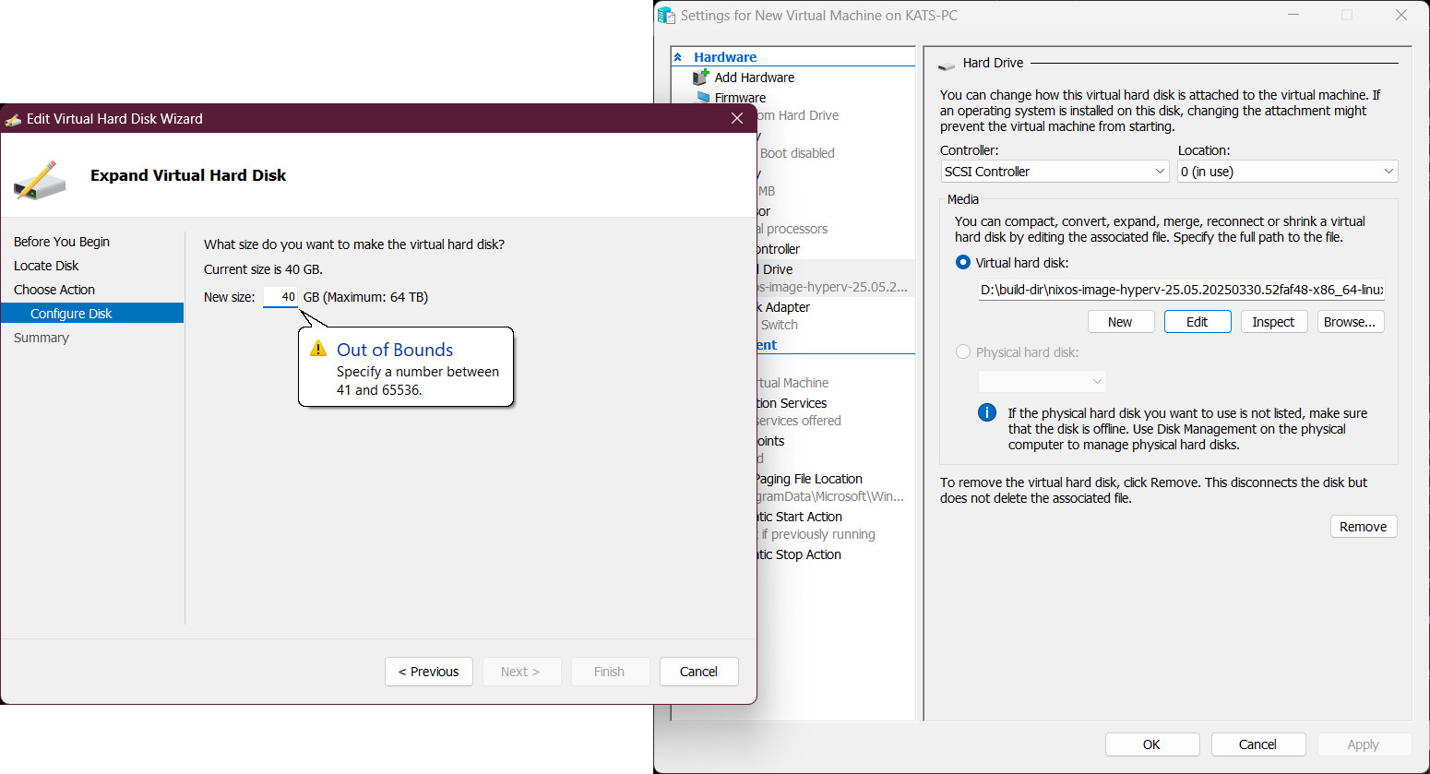Viewport: 1430px width, 774px height.
Task: Select Smart Paging File Location item
Action: coord(810,479)
